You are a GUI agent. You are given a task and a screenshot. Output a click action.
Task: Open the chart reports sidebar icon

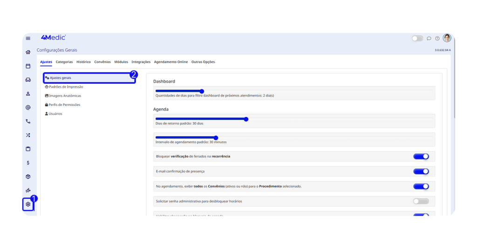(x=28, y=191)
